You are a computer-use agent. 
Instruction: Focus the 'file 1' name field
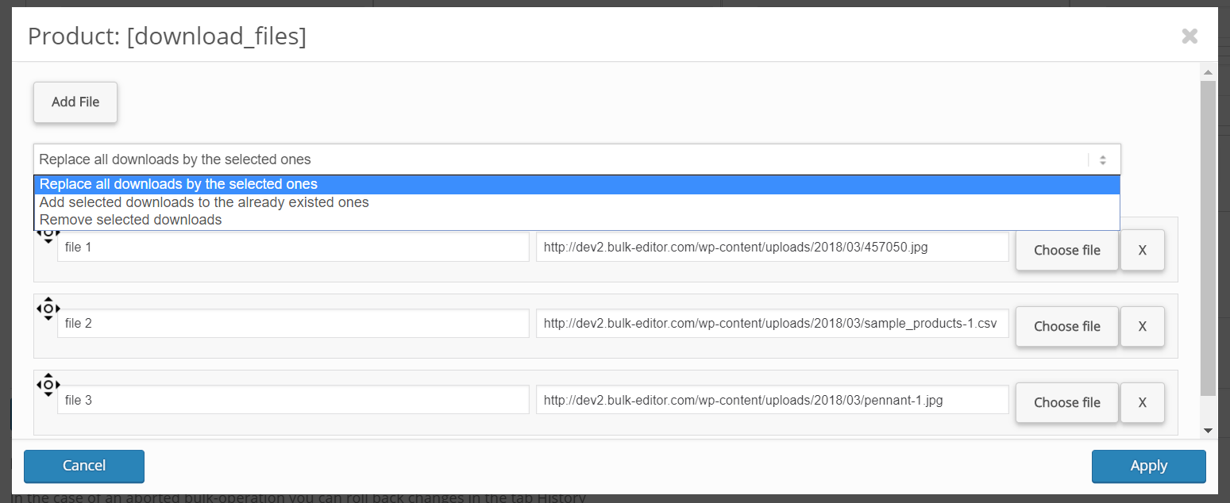click(x=293, y=248)
